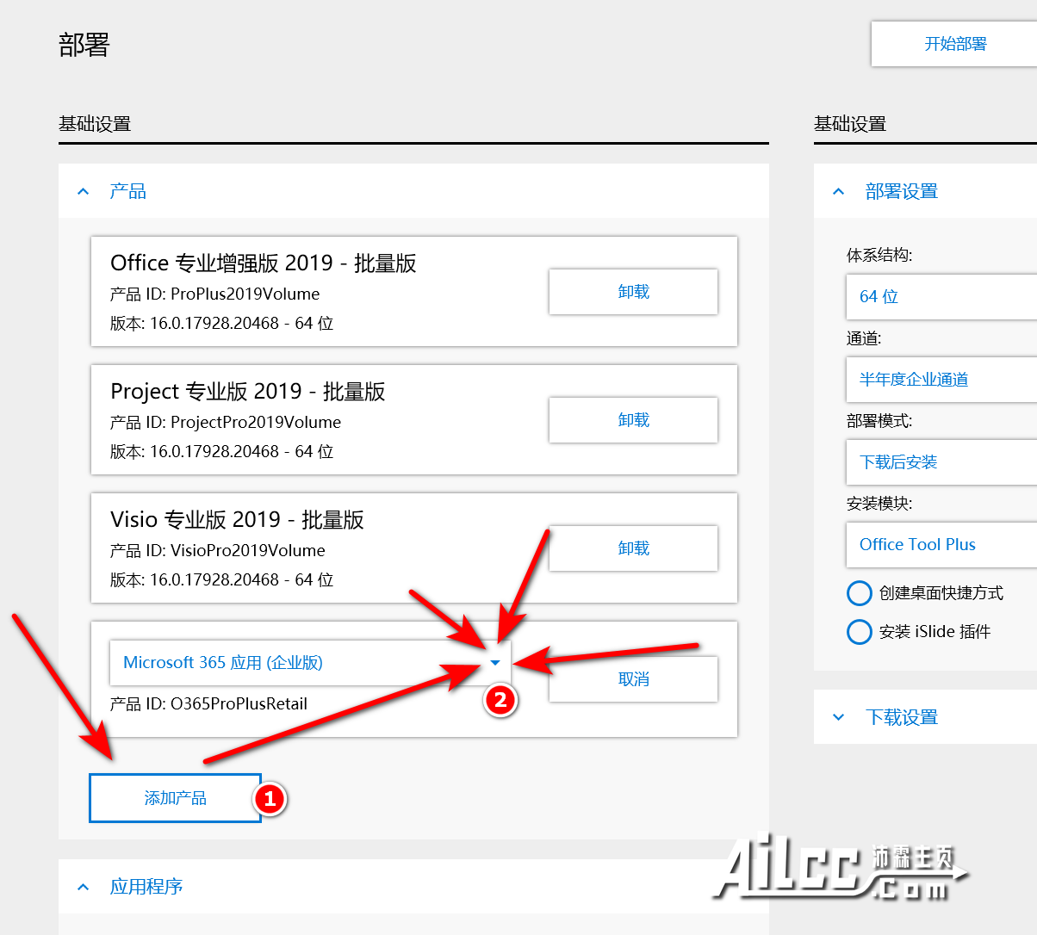
Task: Select the 部署设置 section header label
Action: click(901, 191)
